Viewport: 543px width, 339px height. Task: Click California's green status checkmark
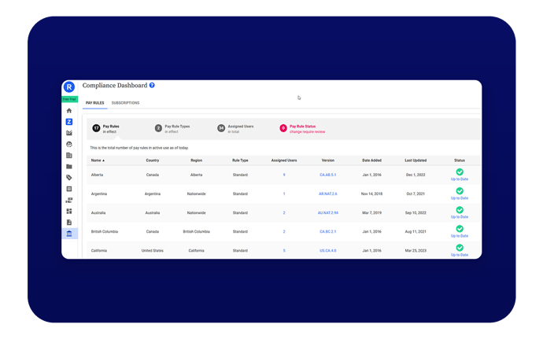(460, 248)
